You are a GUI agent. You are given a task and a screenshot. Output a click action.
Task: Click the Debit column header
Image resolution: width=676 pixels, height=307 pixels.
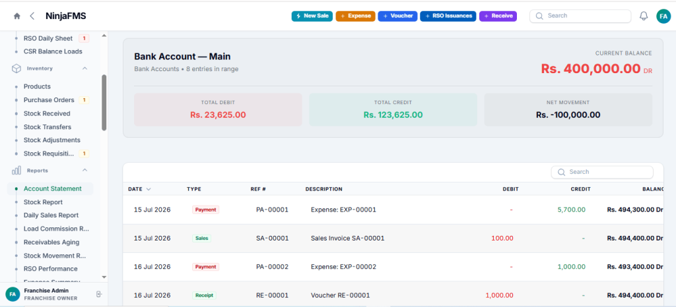point(510,189)
